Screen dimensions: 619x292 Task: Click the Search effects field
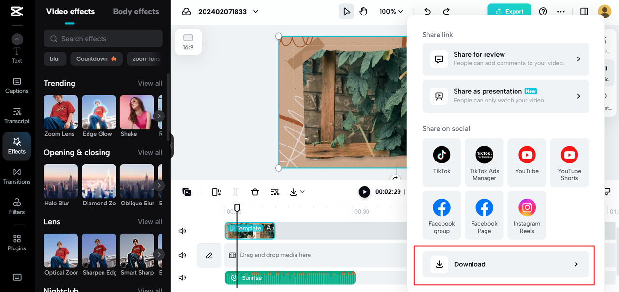point(103,39)
